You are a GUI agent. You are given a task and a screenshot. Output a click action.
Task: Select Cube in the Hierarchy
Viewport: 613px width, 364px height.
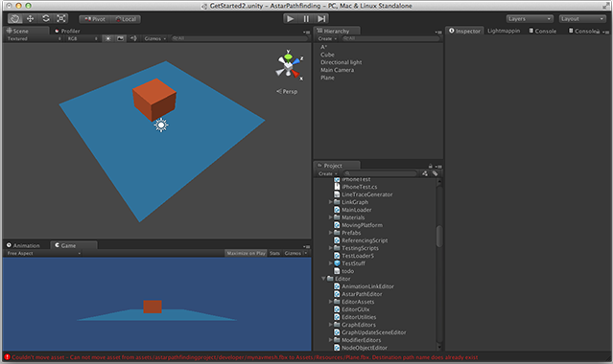tap(327, 55)
